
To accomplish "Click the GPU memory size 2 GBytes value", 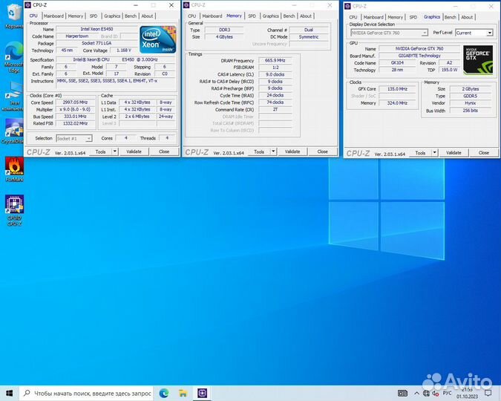I will pyautogui.click(x=471, y=89).
